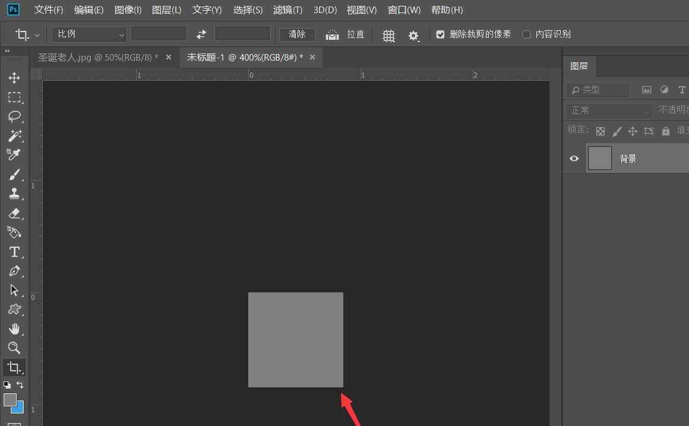Open the 选择(S) menu
Image resolution: width=689 pixels, height=426 pixels.
(248, 10)
